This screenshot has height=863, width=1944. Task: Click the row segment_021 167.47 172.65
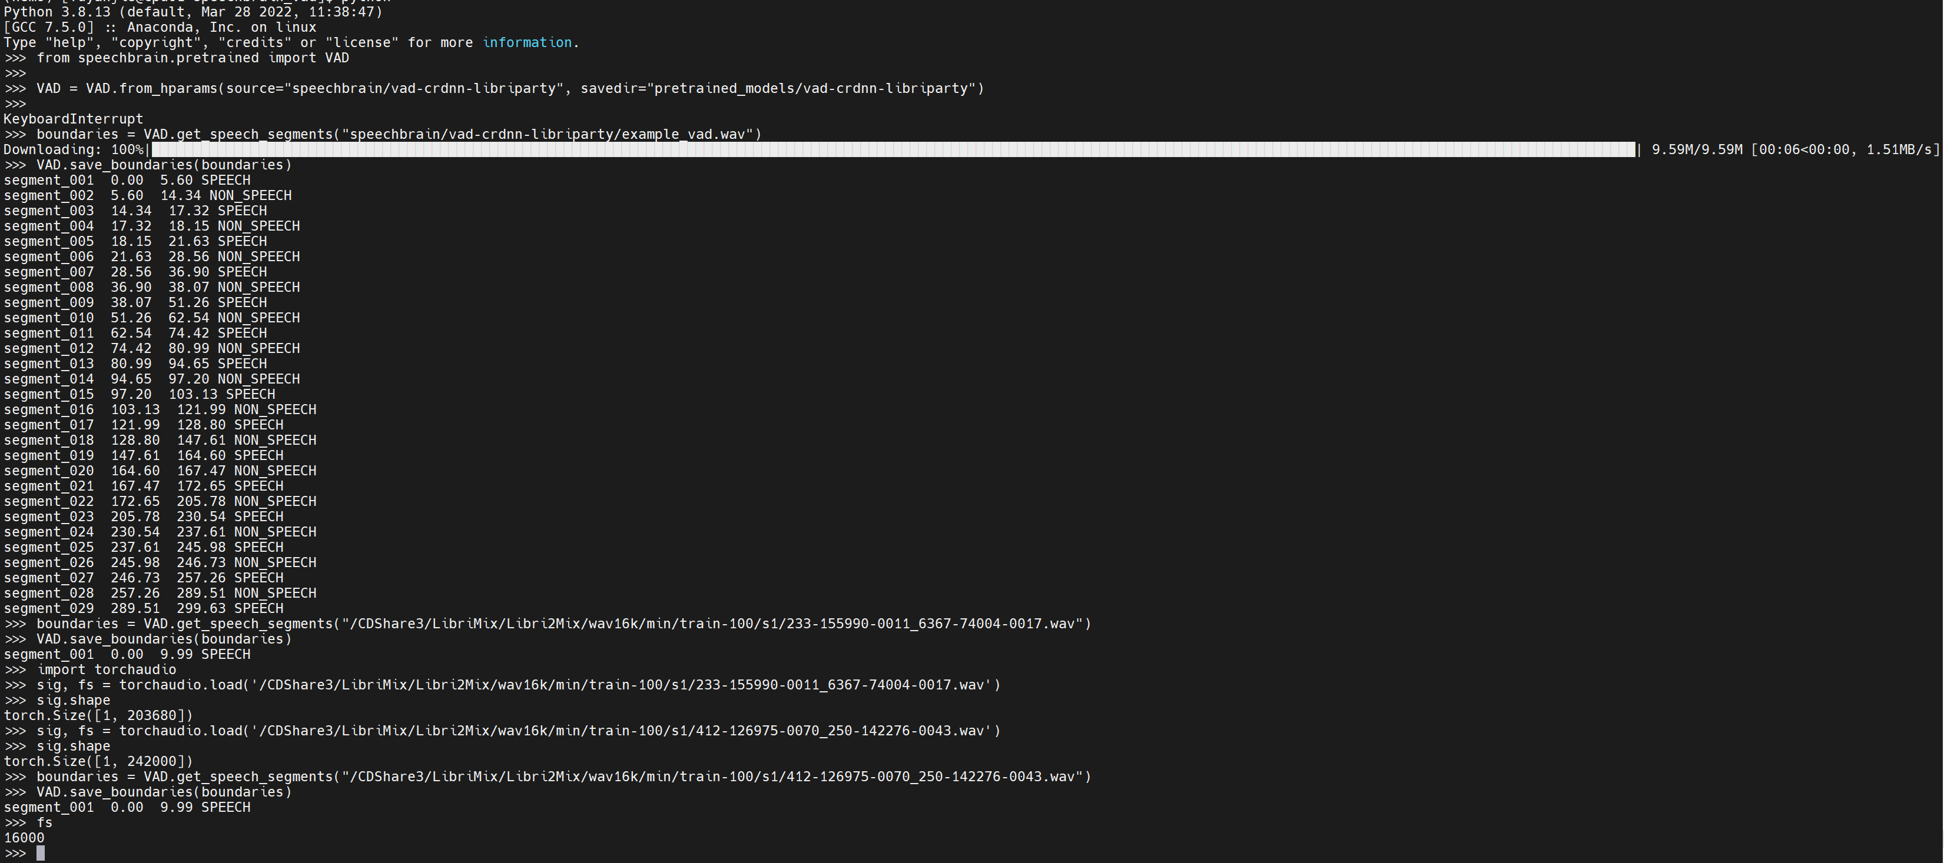click(144, 487)
